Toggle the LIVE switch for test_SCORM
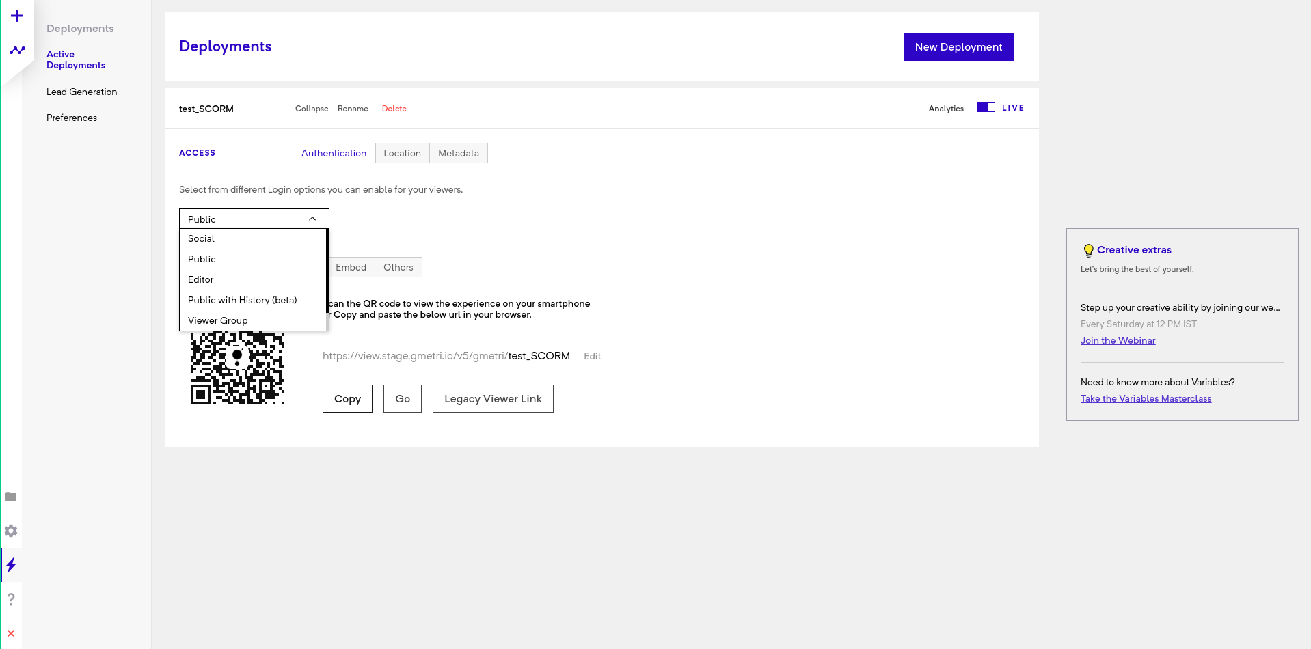 (x=986, y=107)
